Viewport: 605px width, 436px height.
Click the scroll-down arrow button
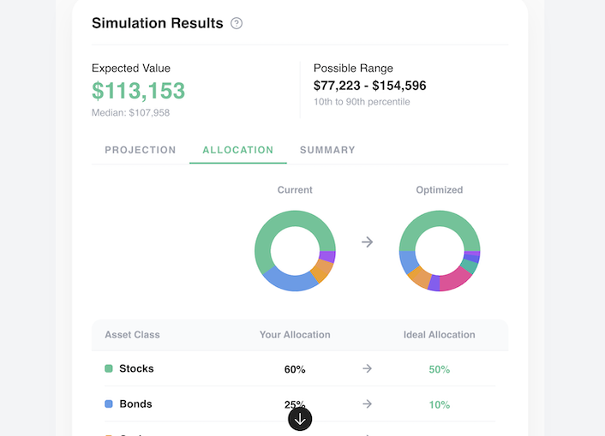[x=300, y=419]
